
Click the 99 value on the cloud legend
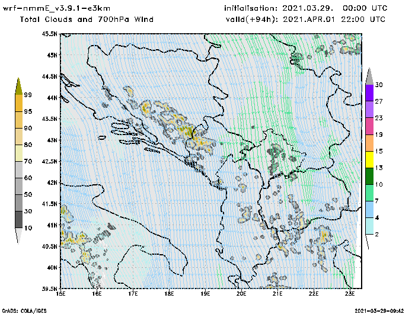[x=28, y=95]
